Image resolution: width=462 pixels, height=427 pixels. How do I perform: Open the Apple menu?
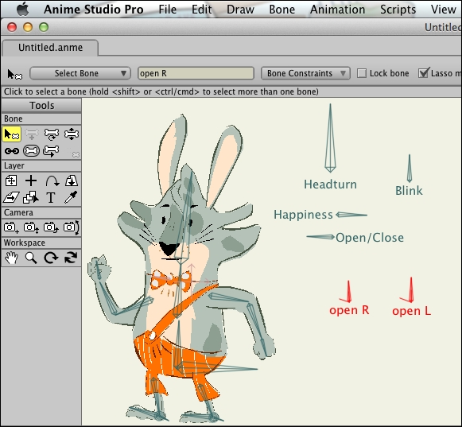click(x=23, y=9)
